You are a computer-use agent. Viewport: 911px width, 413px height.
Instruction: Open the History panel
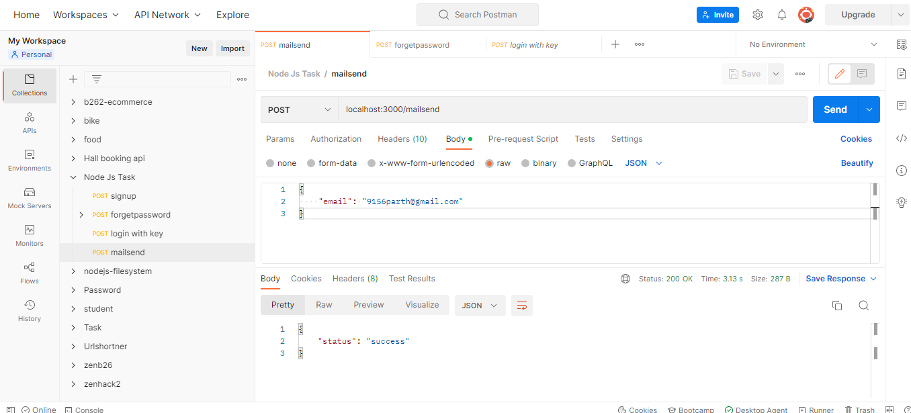(x=29, y=310)
